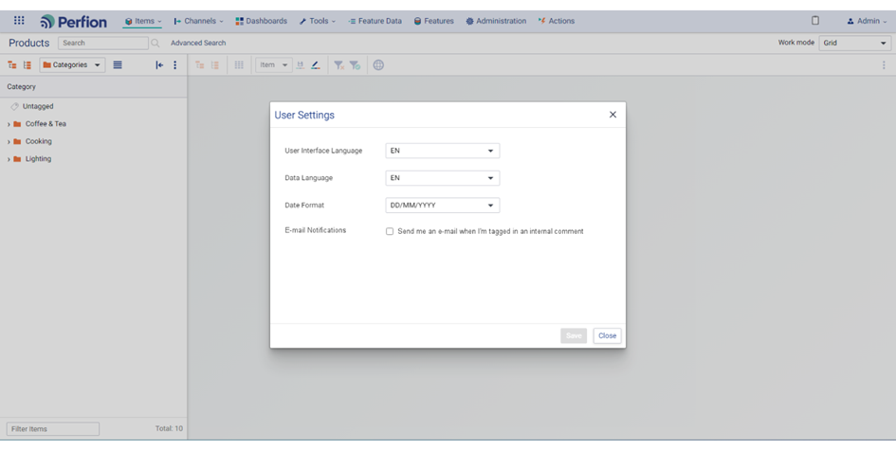
Task: Select the Cooking folder
Action: click(38, 141)
